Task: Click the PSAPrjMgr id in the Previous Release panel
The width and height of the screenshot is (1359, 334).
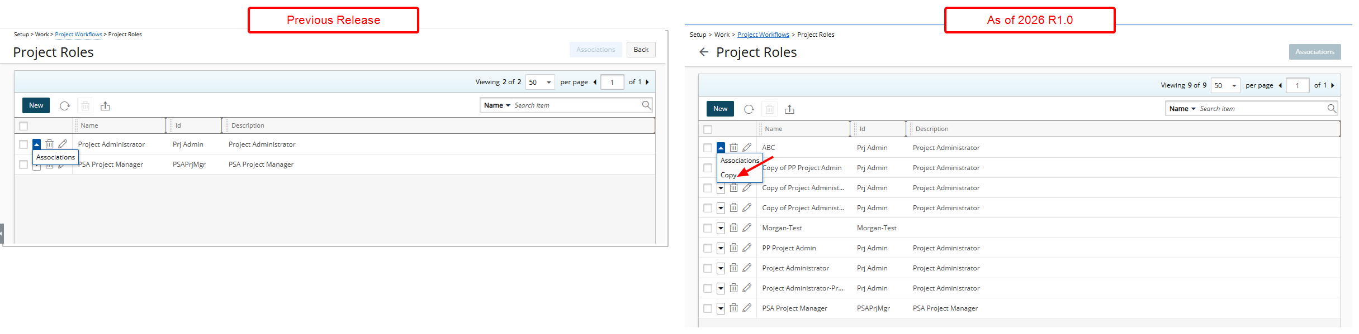Action: click(x=189, y=164)
